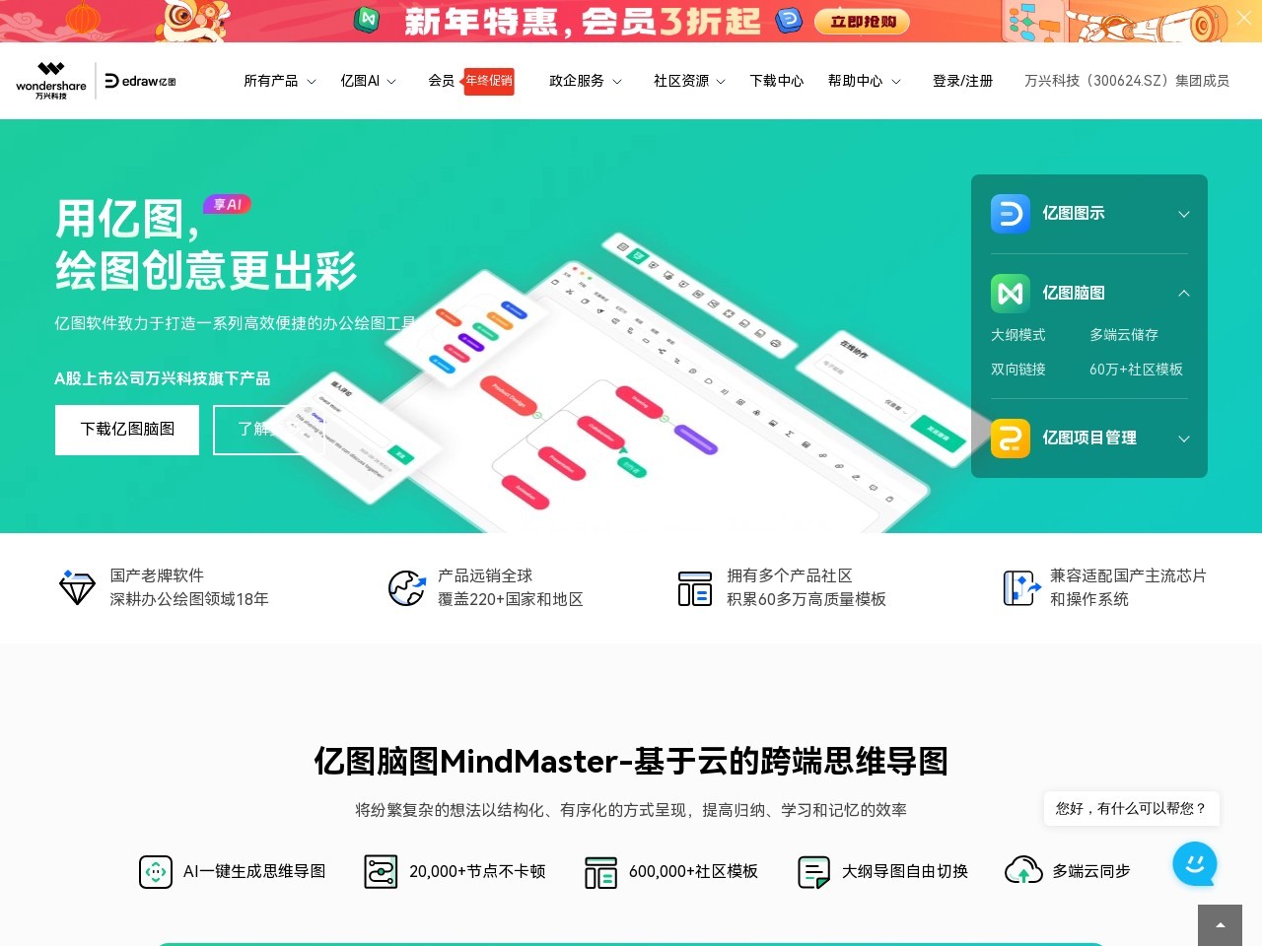Expand the 亿图图示 section
Image resolution: width=1262 pixels, height=946 pixels.
click(x=1183, y=213)
